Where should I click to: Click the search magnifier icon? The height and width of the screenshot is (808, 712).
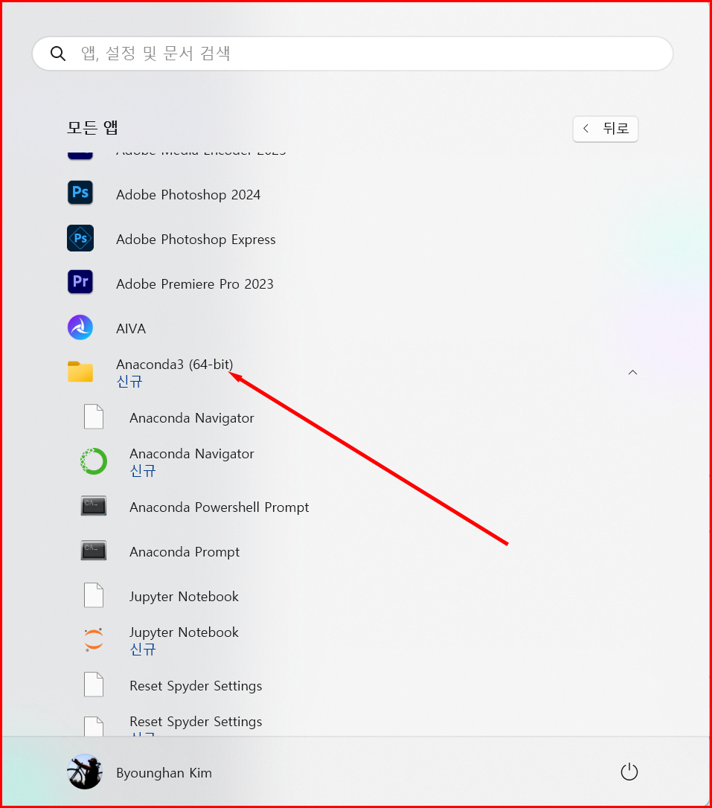coord(58,54)
